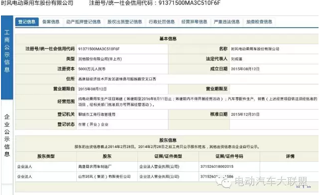The height and width of the screenshot is (195, 323).
Task: Go to next page with >> arrow
Action: (x=309, y=187)
